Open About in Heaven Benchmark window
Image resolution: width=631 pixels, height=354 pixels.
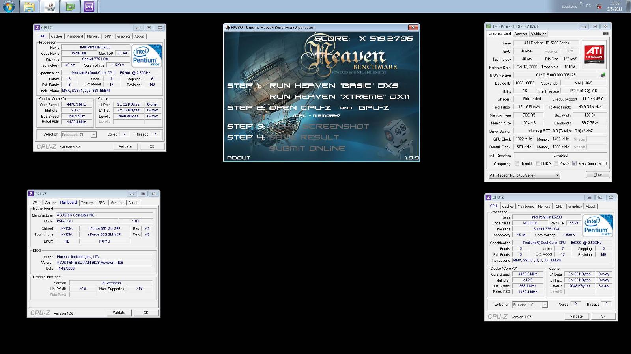tap(239, 158)
